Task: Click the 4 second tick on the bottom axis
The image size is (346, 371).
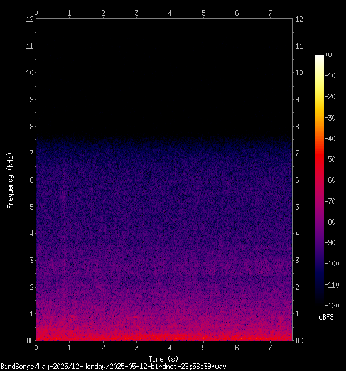Action: pos(170,347)
